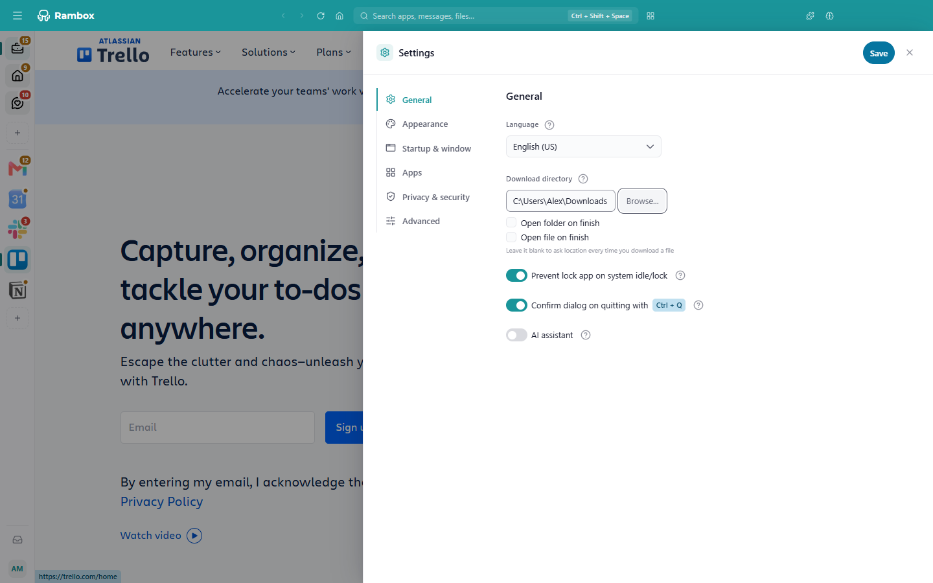Go to the Apps settings section
This screenshot has height=583, width=933.
point(412,172)
